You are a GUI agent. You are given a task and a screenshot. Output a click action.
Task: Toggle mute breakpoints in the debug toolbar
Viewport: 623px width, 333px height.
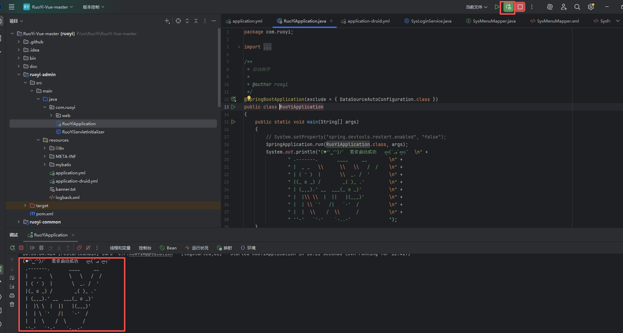pos(88,248)
